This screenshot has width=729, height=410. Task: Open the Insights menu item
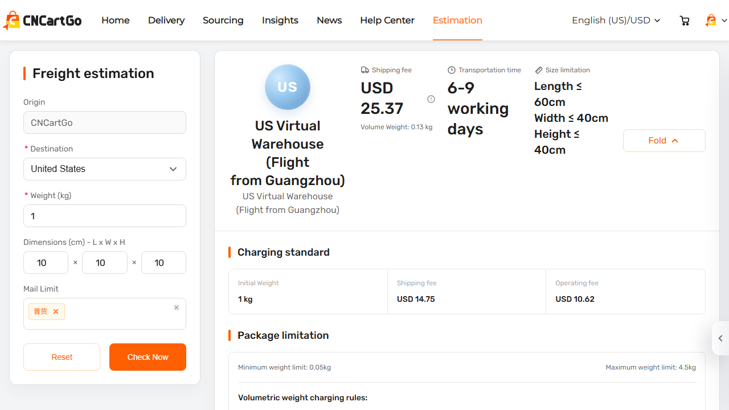click(x=280, y=20)
